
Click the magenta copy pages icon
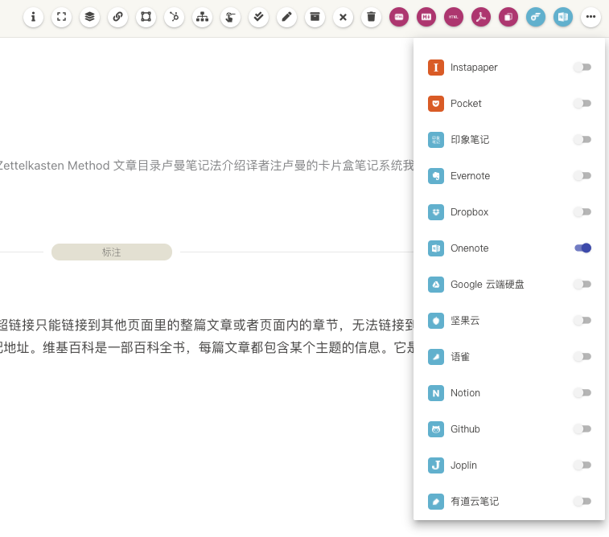tap(508, 17)
